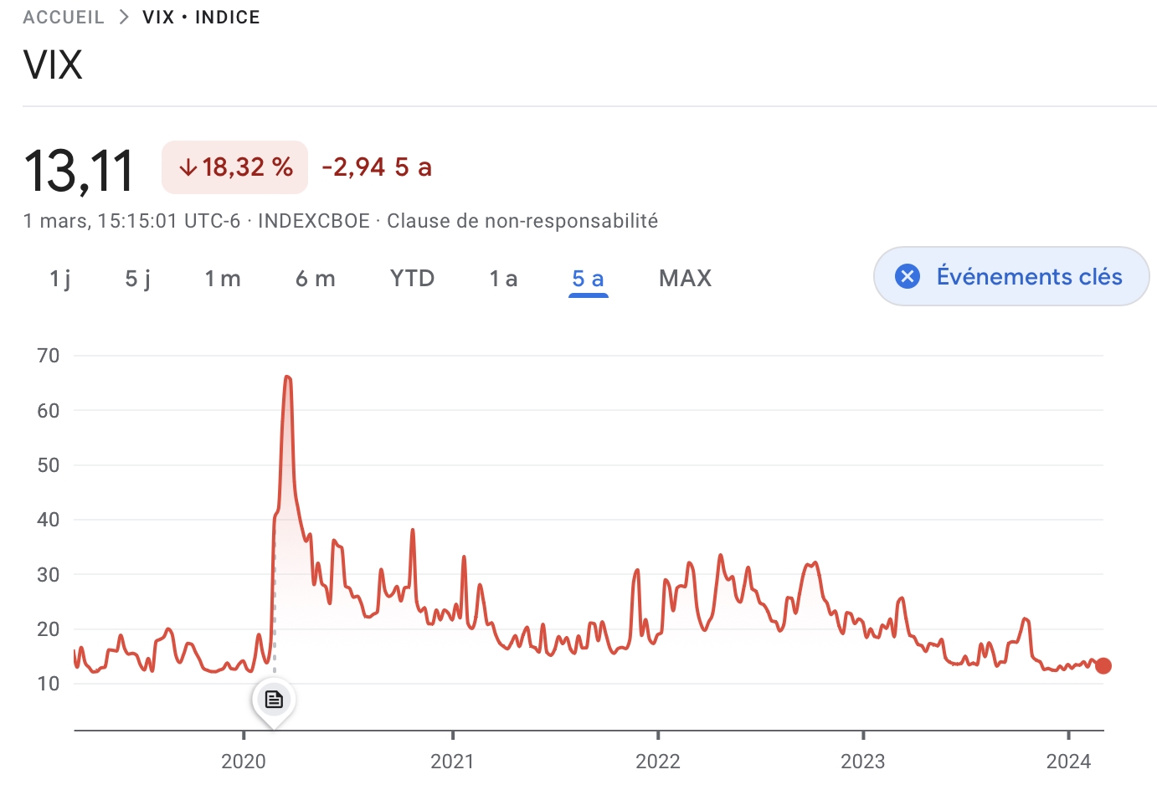Click the ACCUEIL breadcrumb link
This screenshot has height=785, width=1157.
coord(64,18)
